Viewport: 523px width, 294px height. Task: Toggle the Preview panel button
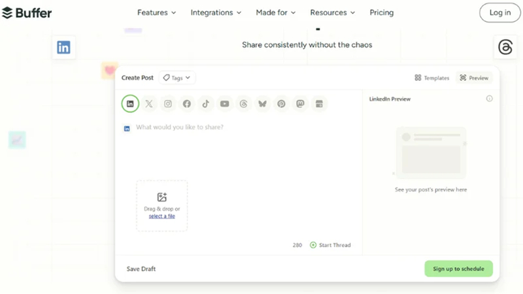[x=474, y=78]
